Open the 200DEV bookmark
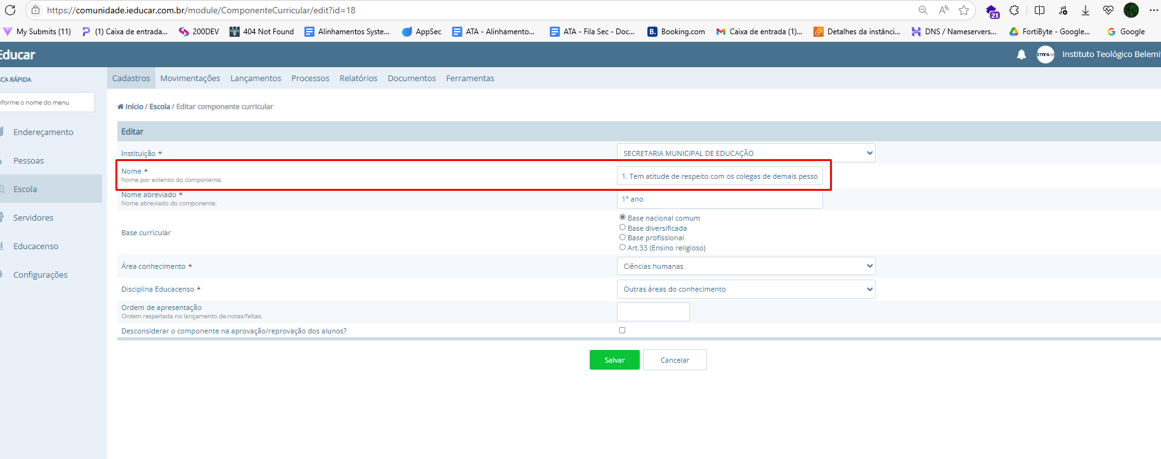The height and width of the screenshot is (459, 1161). click(199, 32)
